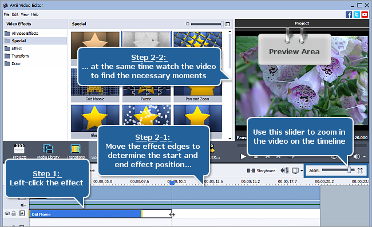Toggle the effects track lock

(x=14, y=213)
